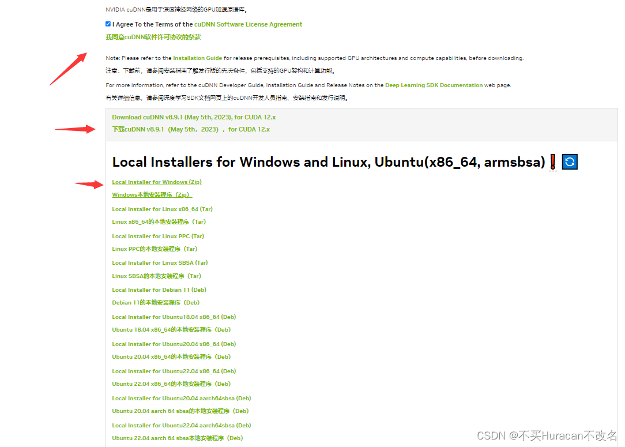
Task: Click Ubuntu 20.04 aarch 64 sbsa的本地安装程序 link
Action: (x=180, y=411)
